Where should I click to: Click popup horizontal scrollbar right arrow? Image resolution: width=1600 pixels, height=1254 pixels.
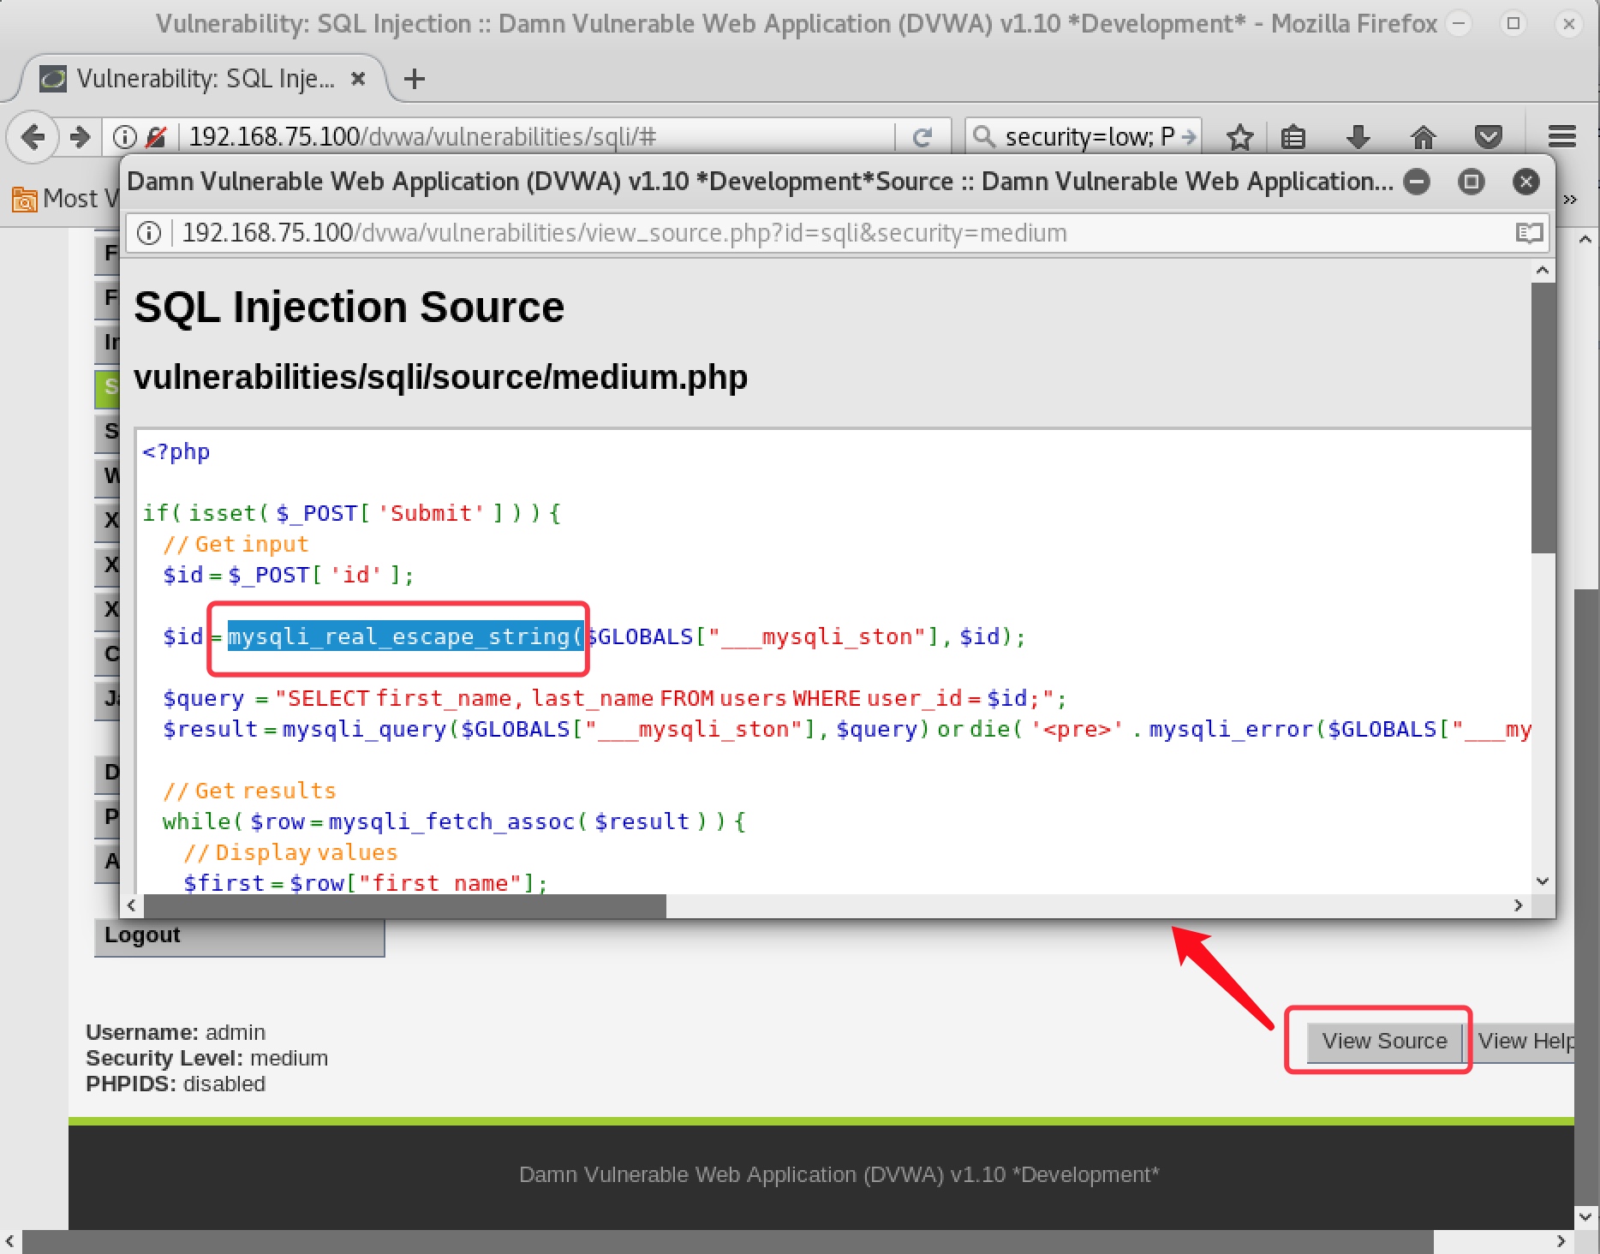coord(1518,905)
